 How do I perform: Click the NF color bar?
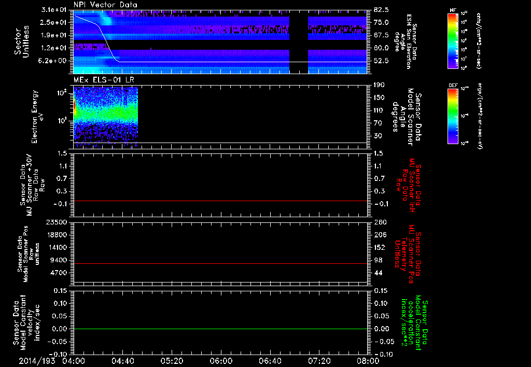453,40
